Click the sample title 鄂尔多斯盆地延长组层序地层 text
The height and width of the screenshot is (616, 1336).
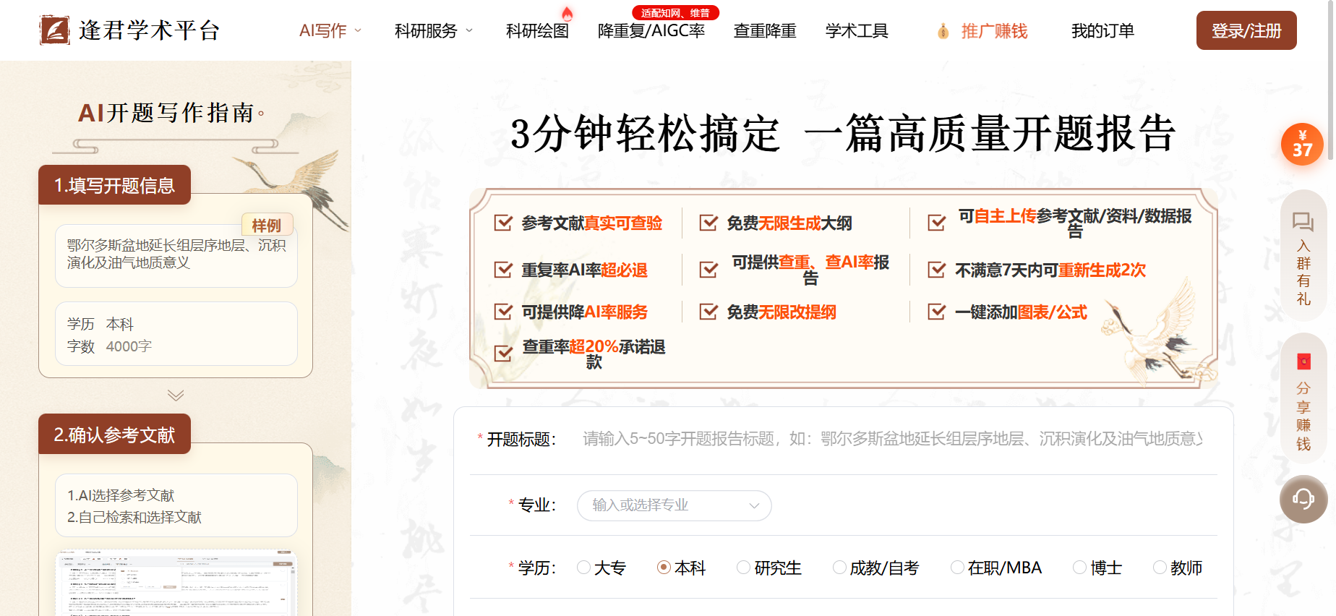[x=176, y=254]
